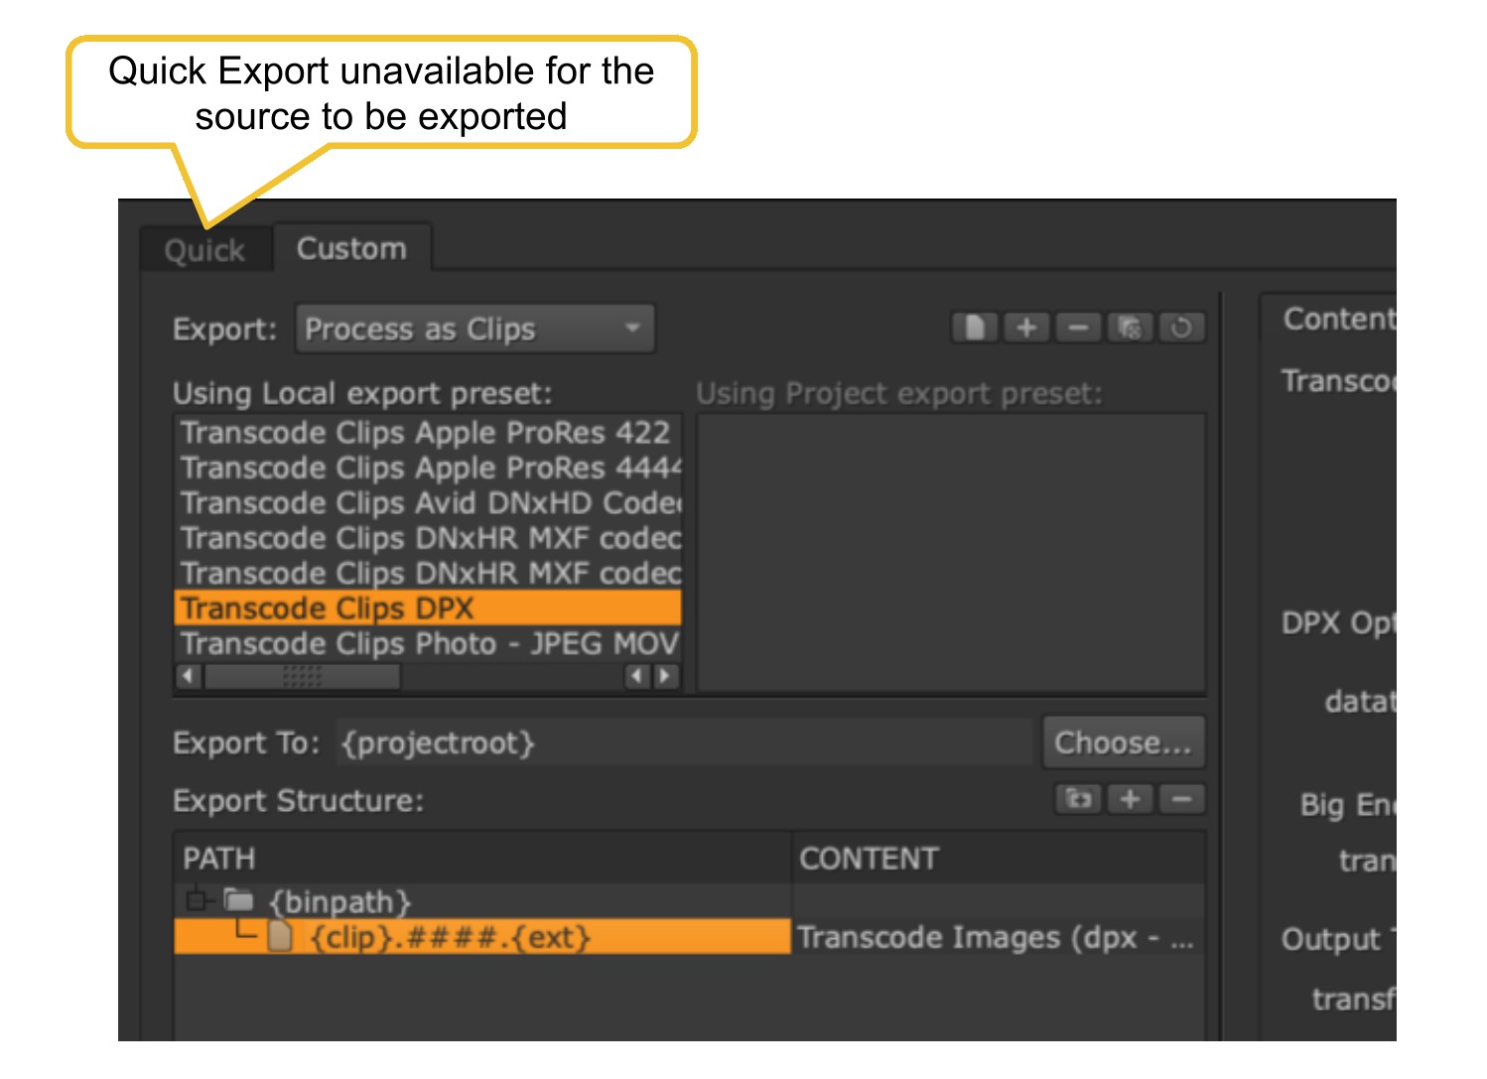Select Transcode Clips Photo - JPEG MOV preset
The width and height of the screenshot is (1487, 1079).
[429, 643]
